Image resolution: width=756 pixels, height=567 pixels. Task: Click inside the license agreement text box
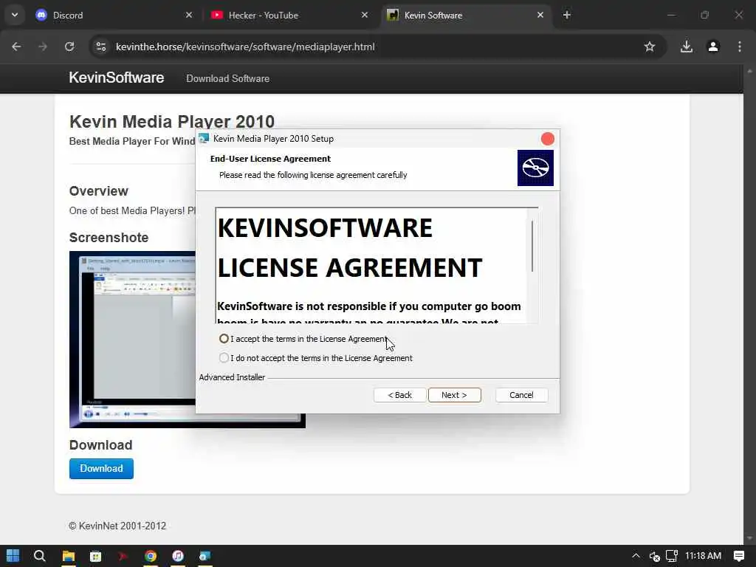point(371,265)
